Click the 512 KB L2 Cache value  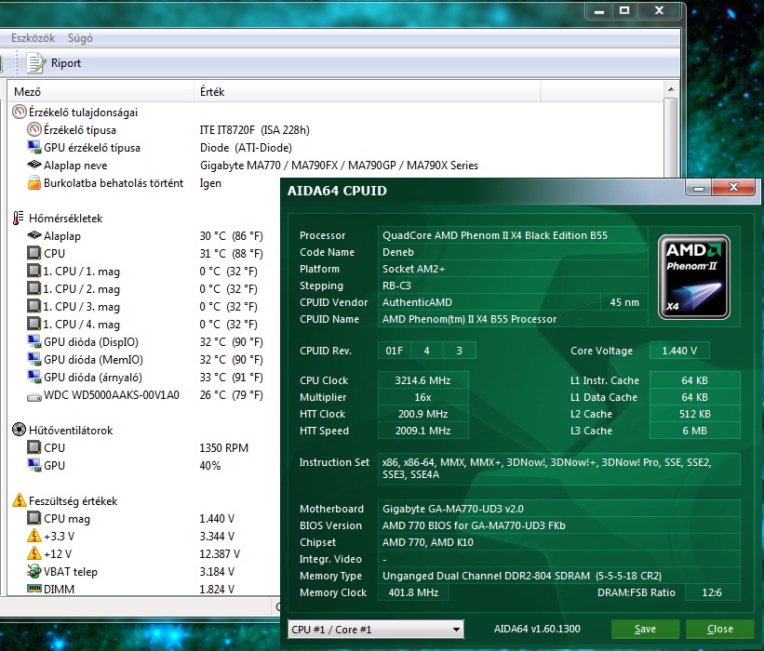(x=695, y=414)
